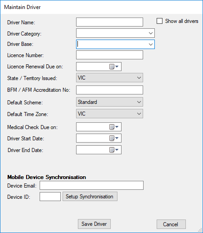Click the Device Email input field
The height and width of the screenshot is (233, 203).
click(x=91, y=185)
